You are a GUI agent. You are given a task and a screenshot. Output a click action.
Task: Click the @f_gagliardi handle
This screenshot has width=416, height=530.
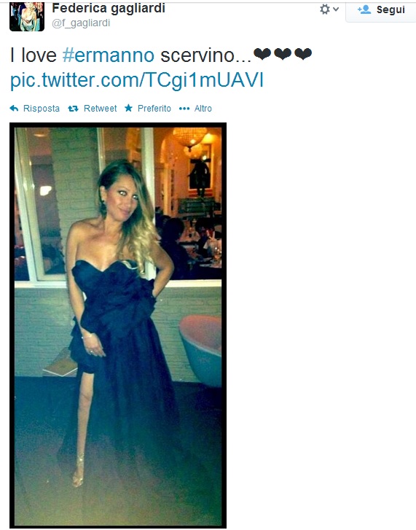tap(81, 23)
